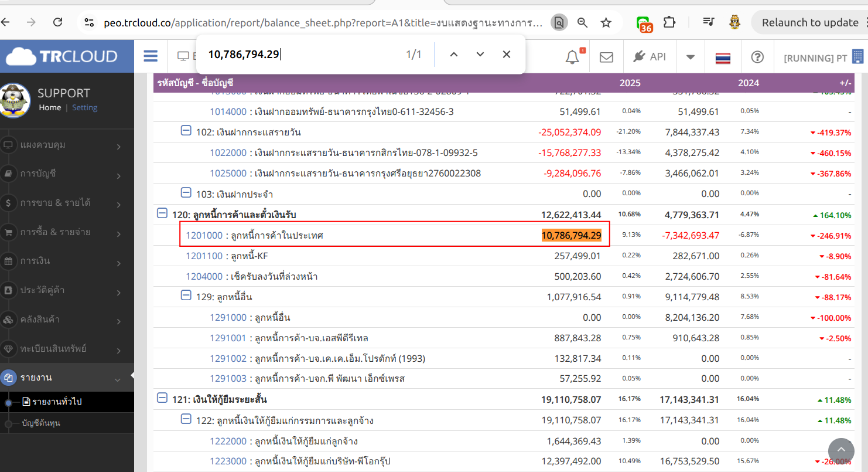Open account code 1022000 link

(x=228, y=153)
